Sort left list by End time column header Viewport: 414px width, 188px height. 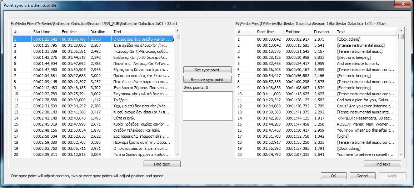click(x=74, y=32)
